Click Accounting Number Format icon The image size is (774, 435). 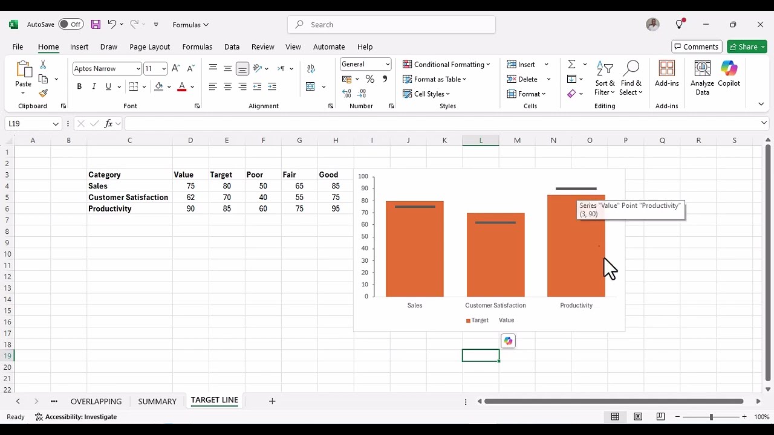pos(347,79)
